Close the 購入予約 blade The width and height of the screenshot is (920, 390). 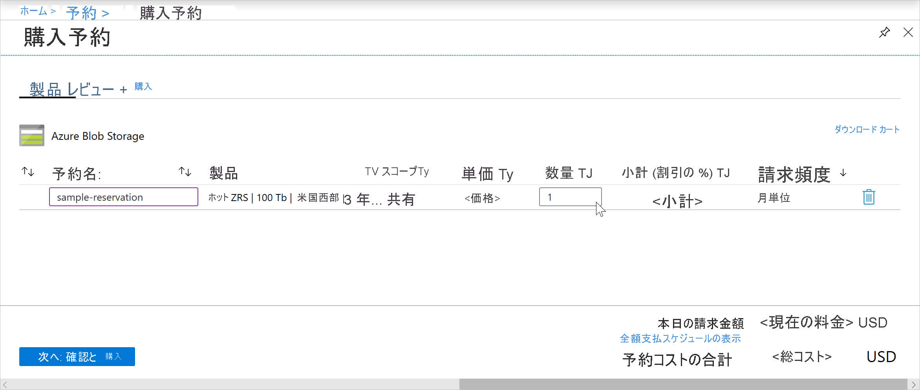(x=908, y=32)
